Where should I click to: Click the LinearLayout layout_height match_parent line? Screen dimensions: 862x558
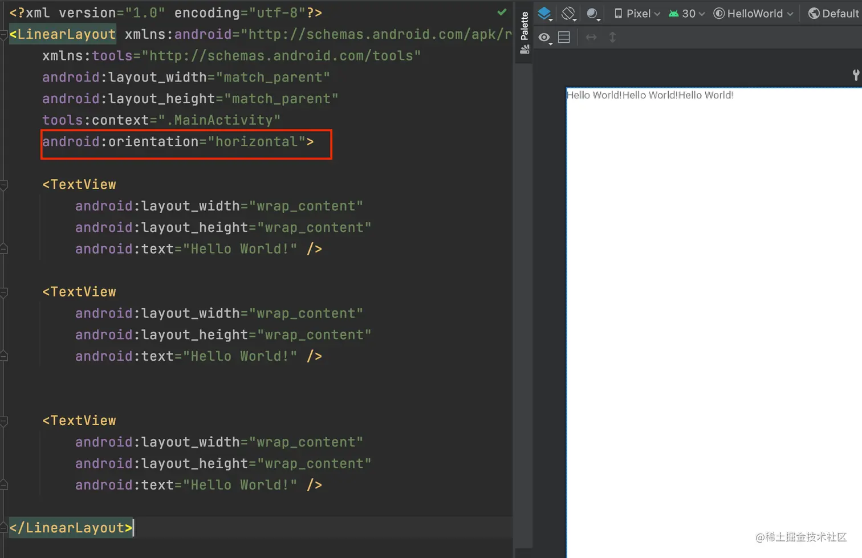pos(190,99)
